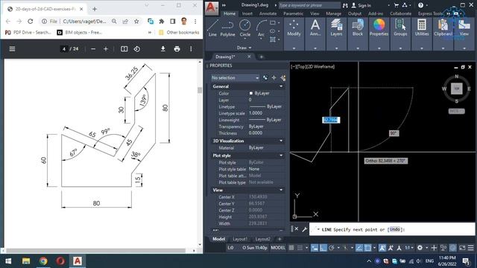Toggle 2D object snap in status bar
The height and width of the screenshot is (268, 477).
367,248
